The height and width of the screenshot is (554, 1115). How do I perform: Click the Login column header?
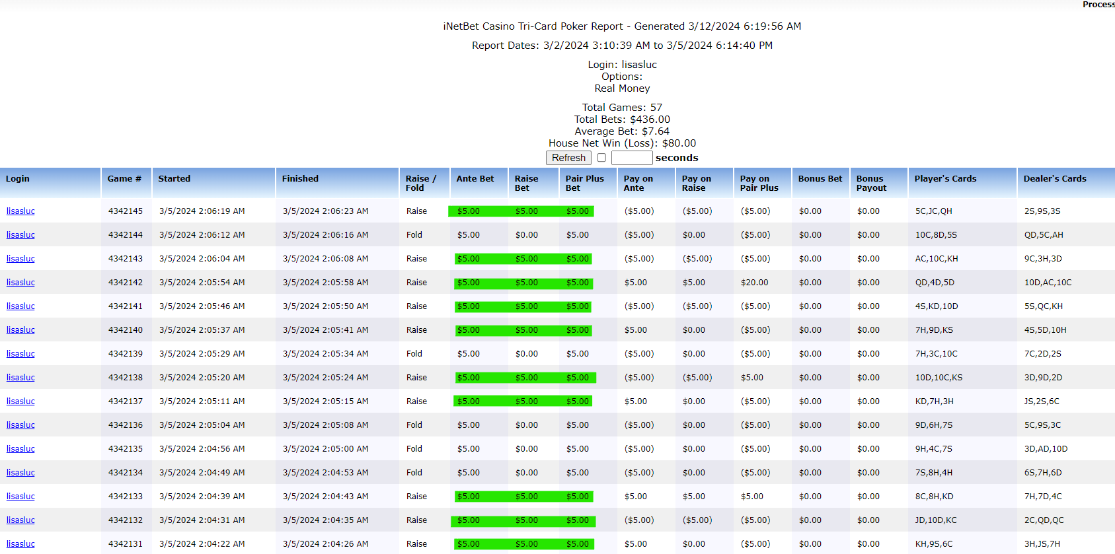18,179
